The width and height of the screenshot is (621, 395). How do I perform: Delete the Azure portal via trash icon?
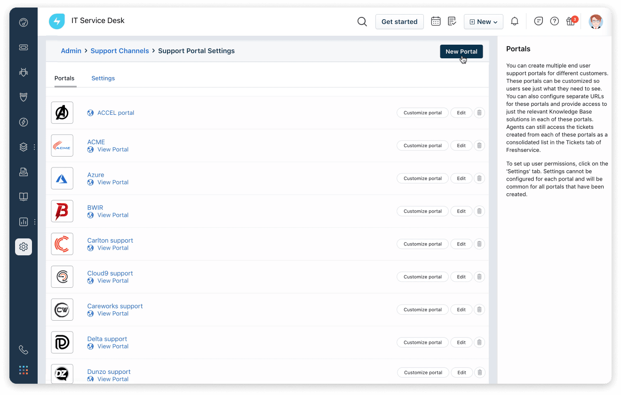pyautogui.click(x=479, y=179)
